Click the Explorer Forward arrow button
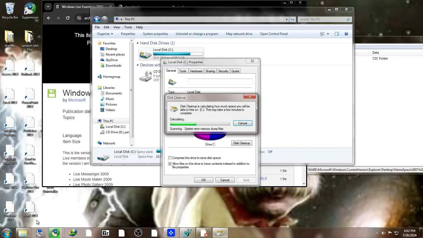This screenshot has width=423, height=238. pyautogui.click(x=105, y=19)
